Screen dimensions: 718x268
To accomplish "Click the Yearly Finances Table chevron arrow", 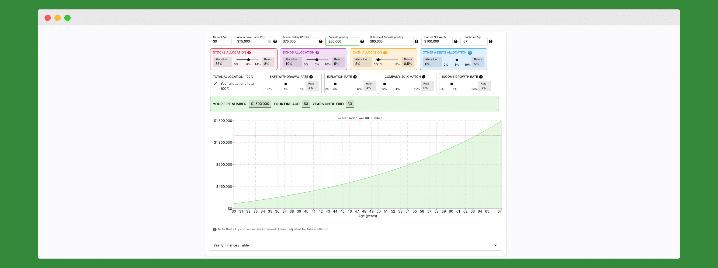I will pos(495,245).
